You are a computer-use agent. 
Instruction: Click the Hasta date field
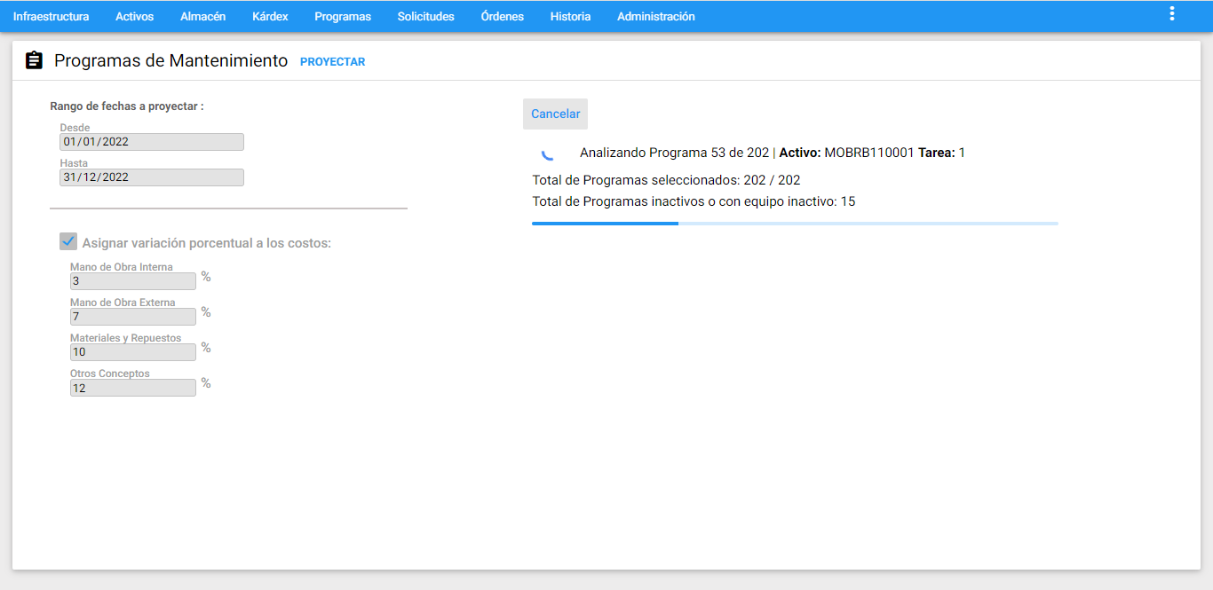click(152, 177)
